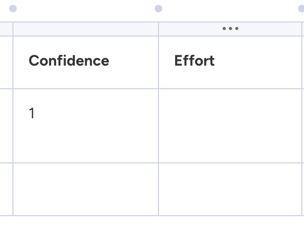Open the three-dot menu above Effort column
Image resolution: width=304 pixels, height=228 pixels.
coord(230,28)
